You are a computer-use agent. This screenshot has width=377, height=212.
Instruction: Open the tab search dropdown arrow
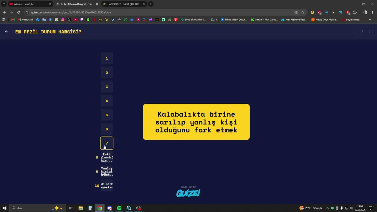(4, 4)
